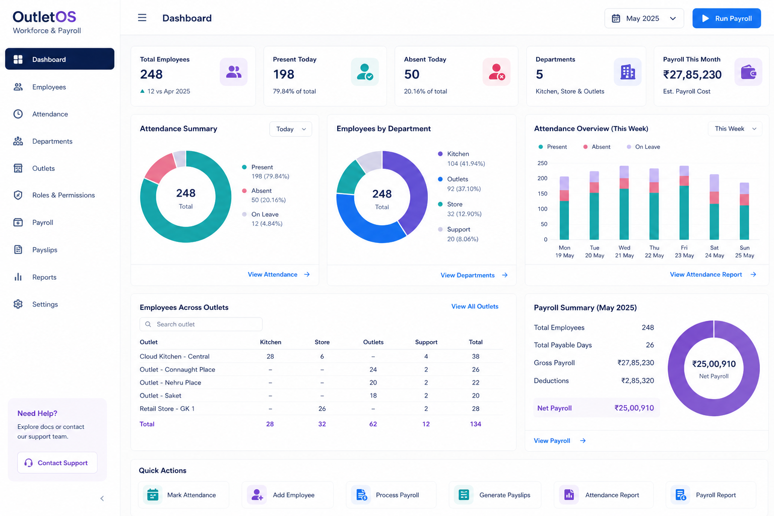This screenshot has height=516, width=774.
Task: Open the This Week dropdown
Action: tap(735, 128)
